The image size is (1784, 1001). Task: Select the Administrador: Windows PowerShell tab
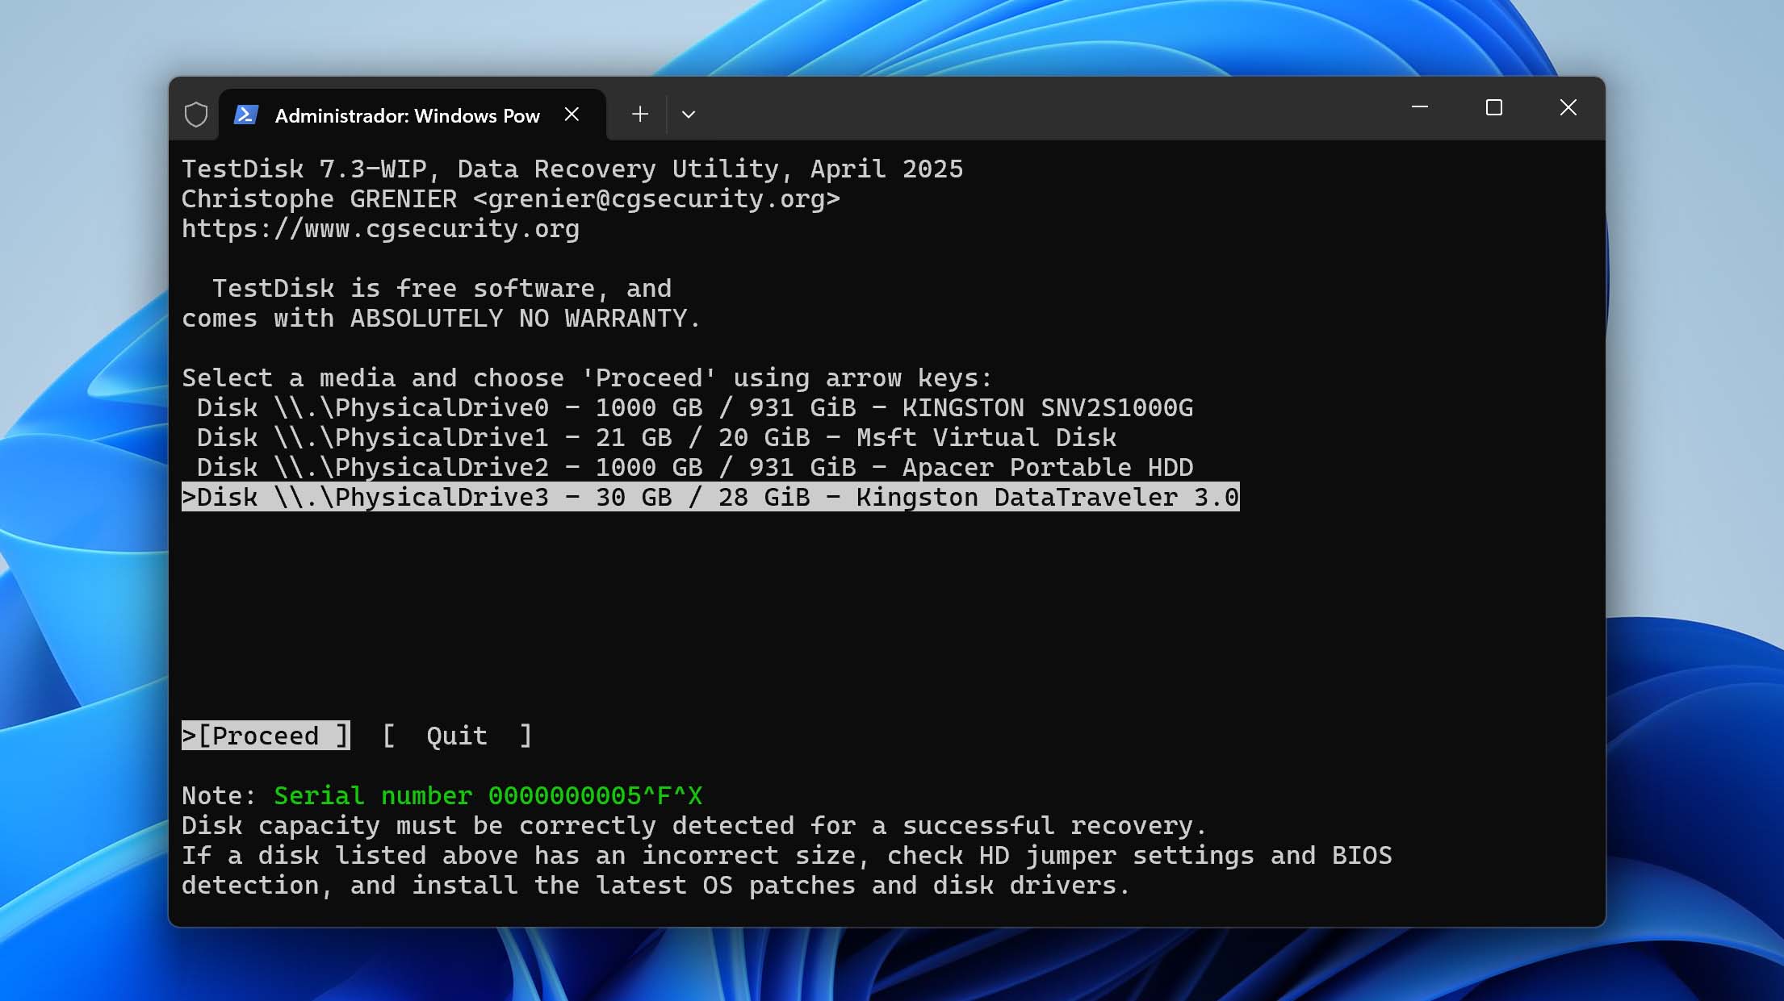[412, 115]
